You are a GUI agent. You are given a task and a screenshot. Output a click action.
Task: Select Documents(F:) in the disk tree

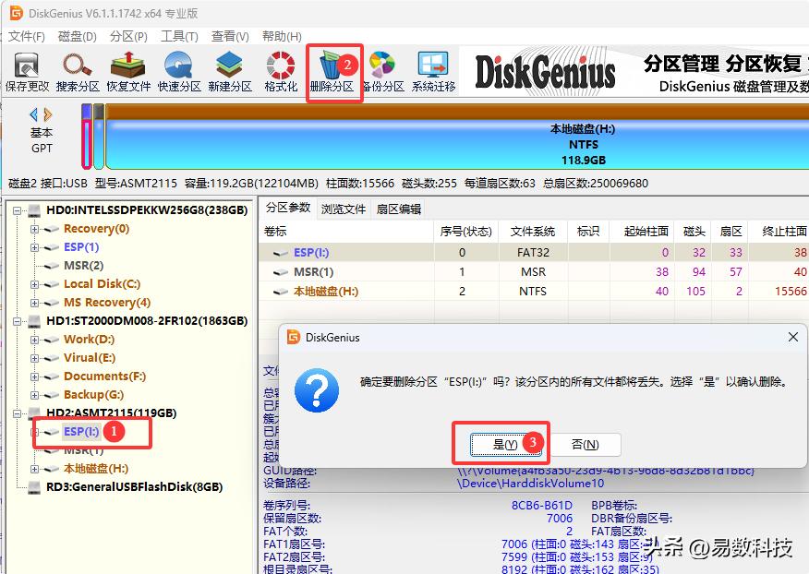click(x=104, y=377)
